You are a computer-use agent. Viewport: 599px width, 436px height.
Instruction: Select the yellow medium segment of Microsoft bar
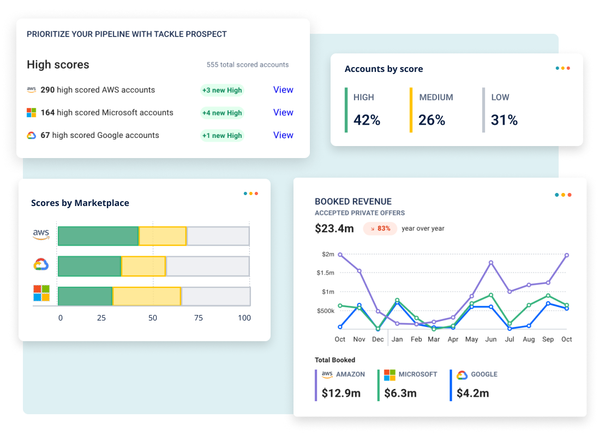click(147, 296)
